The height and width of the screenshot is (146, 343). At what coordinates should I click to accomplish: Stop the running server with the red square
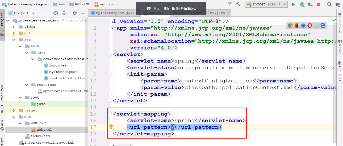[x=319, y=4]
